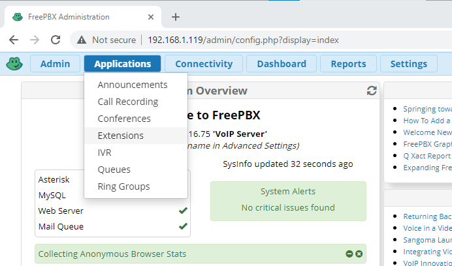The height and width of the screenshot is (266, 452).
Task: Choose Queues from the menu
Action: (136, 170)
